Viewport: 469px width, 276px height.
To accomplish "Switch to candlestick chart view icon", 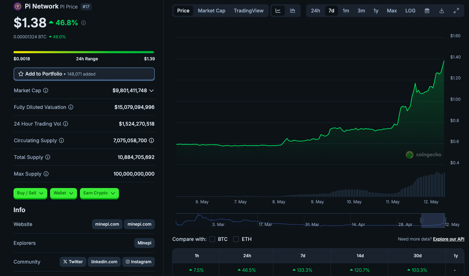I will pos(293,11).
